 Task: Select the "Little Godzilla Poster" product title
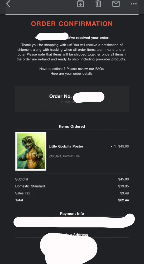(x=66, y=146)
